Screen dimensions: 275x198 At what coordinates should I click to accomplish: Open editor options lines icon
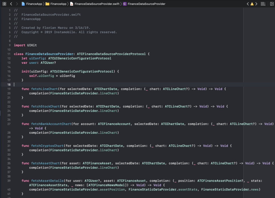263,4
